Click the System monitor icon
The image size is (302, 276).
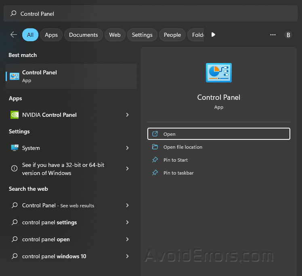pos(15,148)
